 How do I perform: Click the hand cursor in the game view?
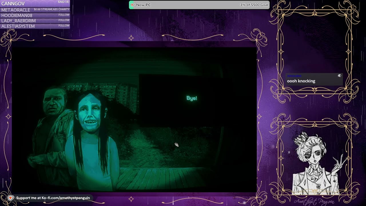pyautogui.click(x=176, y=145)
